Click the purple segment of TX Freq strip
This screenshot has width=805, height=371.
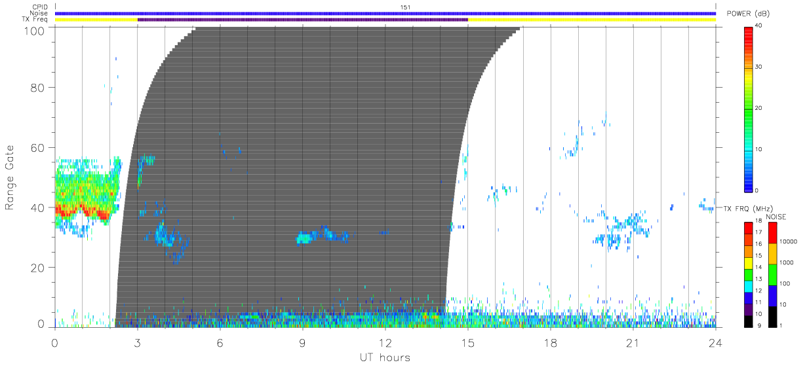point(303,20)
